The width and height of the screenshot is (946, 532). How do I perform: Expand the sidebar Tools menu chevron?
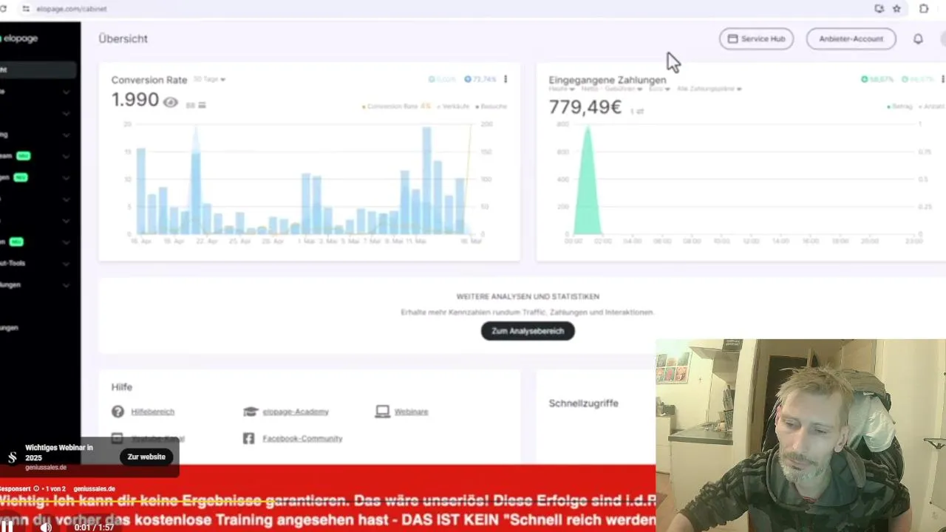66,263
